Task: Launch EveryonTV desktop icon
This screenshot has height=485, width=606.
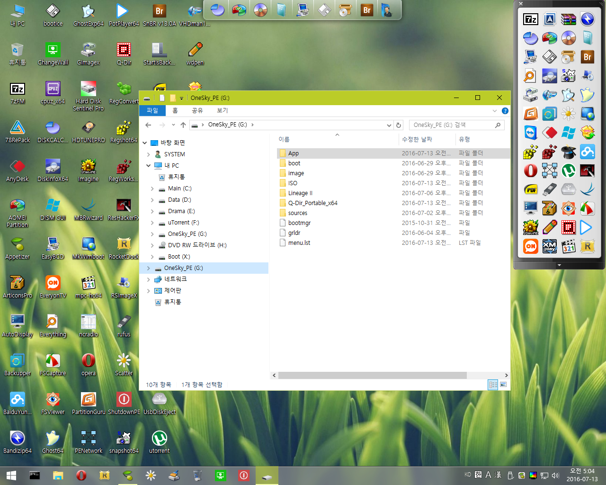Action: click(x=53, y=287)
